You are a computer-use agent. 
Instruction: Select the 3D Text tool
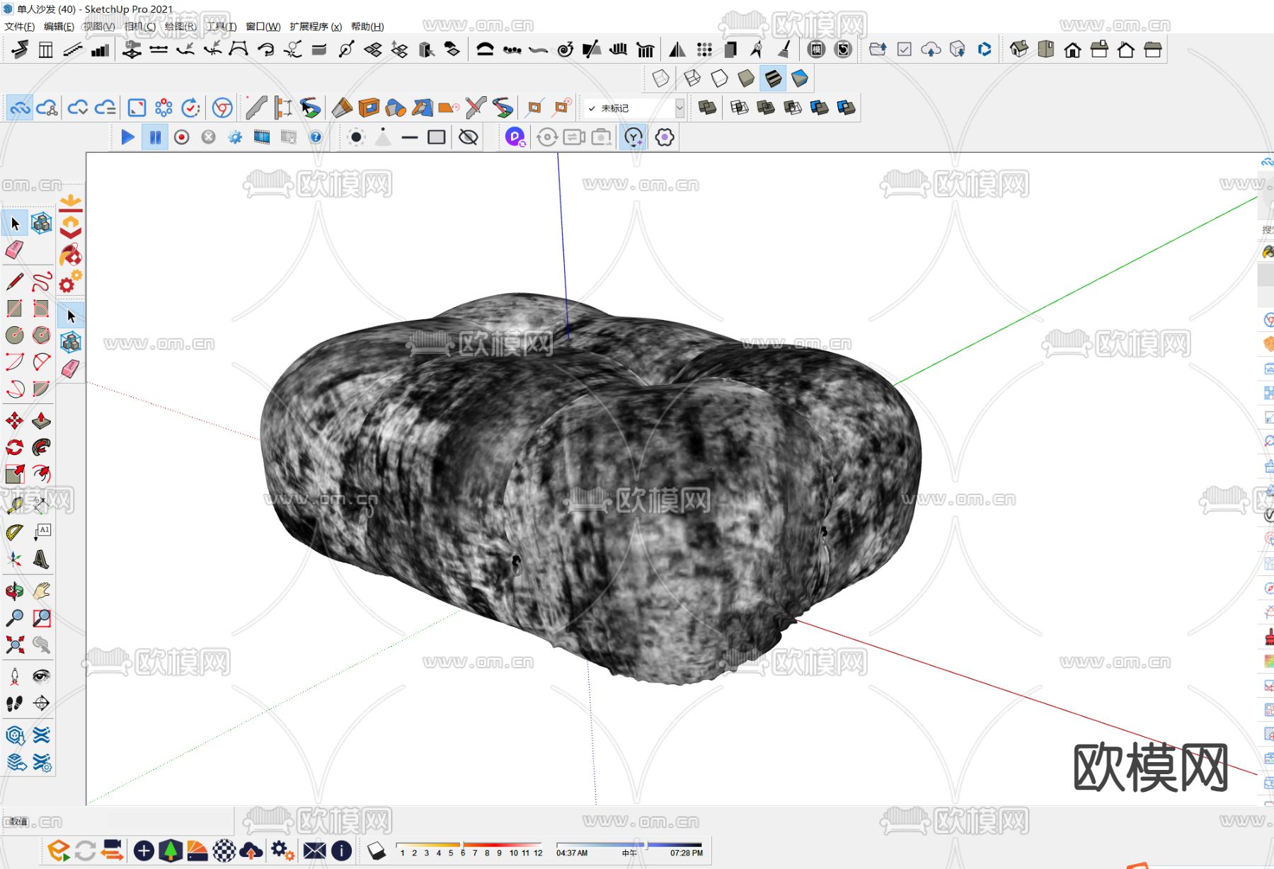pyautogui.click(x=41, y=560)
